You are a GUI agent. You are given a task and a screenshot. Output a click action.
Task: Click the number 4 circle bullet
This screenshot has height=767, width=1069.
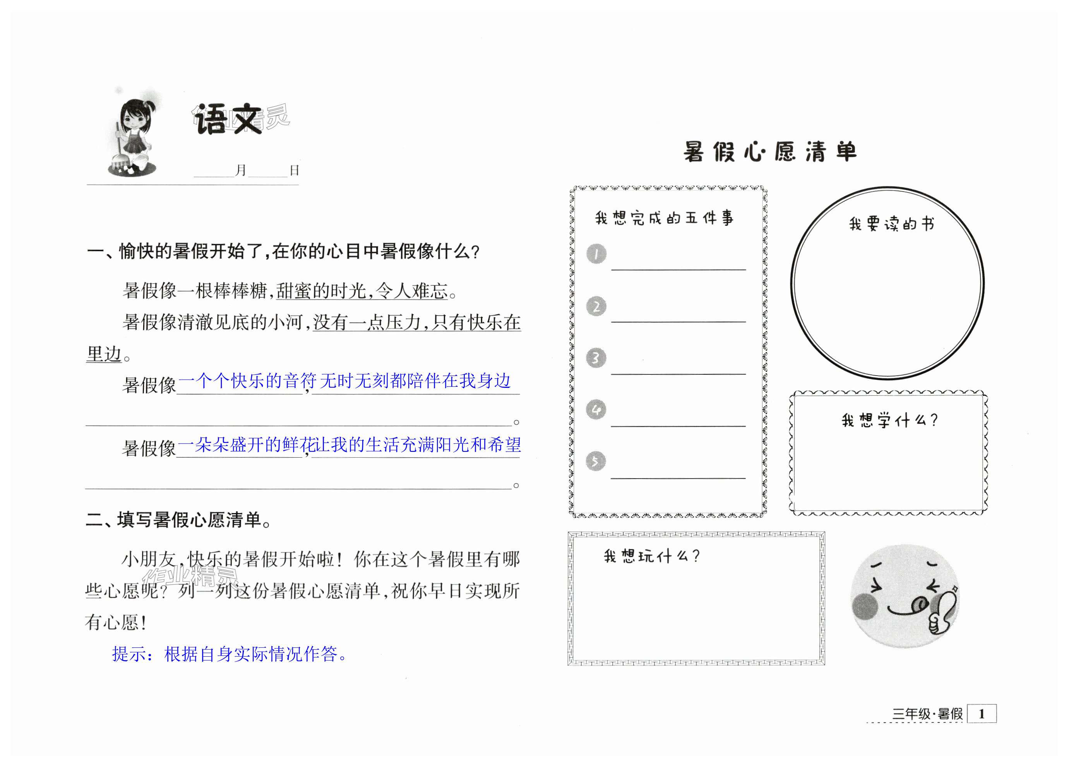(x=596, y=409)
